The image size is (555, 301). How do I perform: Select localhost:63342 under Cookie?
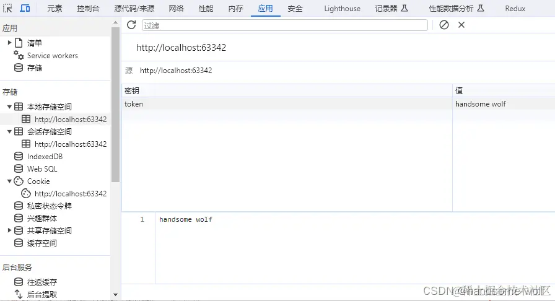pyautogui.click(x=71, y=194)
